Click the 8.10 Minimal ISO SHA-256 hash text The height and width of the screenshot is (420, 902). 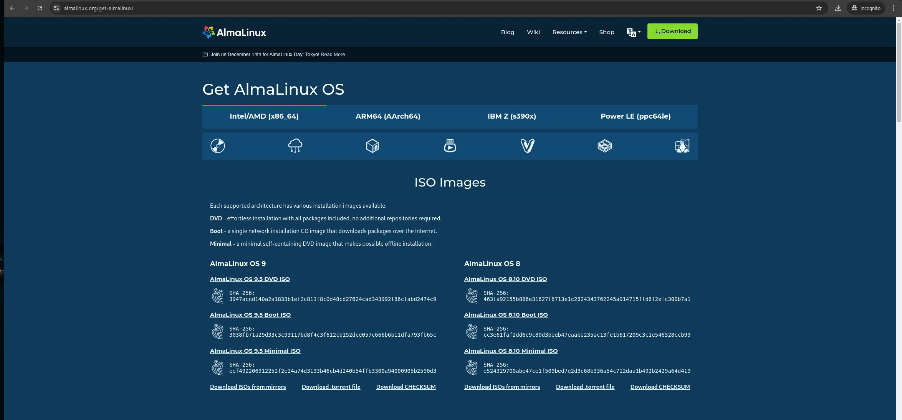(x=587, y=371)
